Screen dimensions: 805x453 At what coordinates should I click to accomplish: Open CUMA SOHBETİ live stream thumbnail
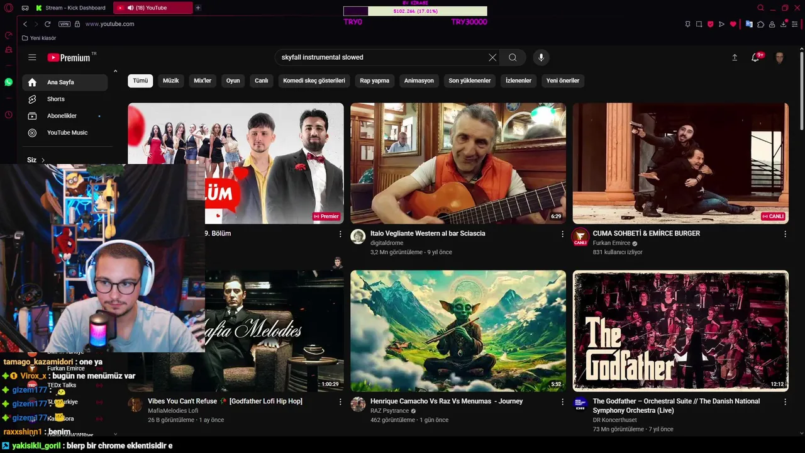680,163
